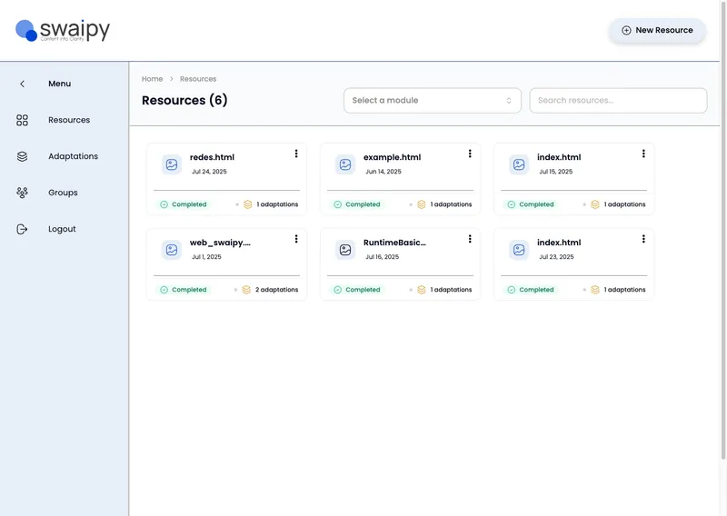This screenshot has height=516, width=727.
Task: Open three-dot menu on redes.html card
Action: (296, 154)
